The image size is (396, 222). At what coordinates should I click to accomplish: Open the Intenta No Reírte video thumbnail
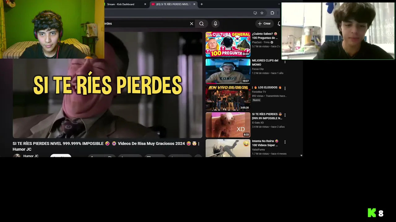pyautogui.click(x=228, y=148)
